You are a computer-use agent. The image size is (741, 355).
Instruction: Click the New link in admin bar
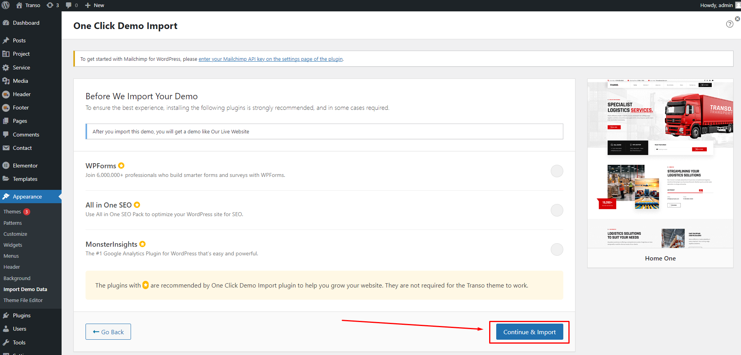(99, 5)
